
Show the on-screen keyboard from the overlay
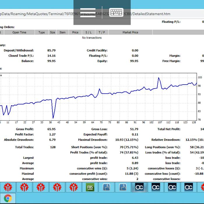click(x=116, y=13)
